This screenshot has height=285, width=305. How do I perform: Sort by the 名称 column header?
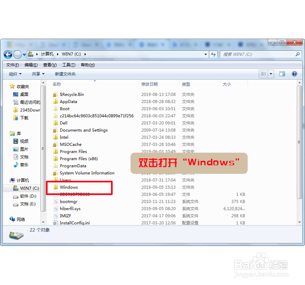click(x=57, y=84)
